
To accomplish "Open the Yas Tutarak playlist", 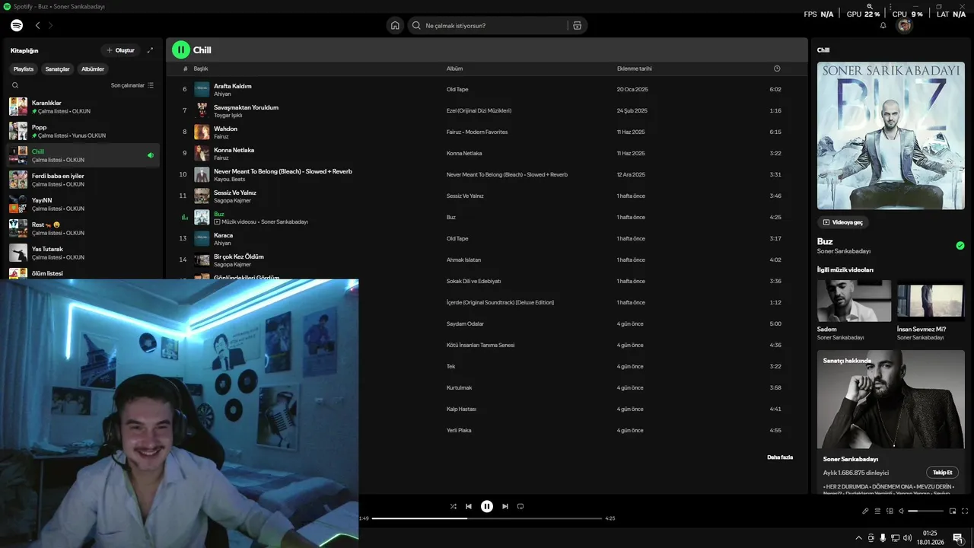I will pyautogui.click(x=84, y=253).
